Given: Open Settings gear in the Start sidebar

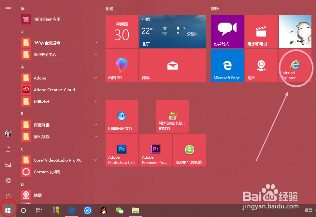Looking at the screenshot, I should click(x=8, y=180).
